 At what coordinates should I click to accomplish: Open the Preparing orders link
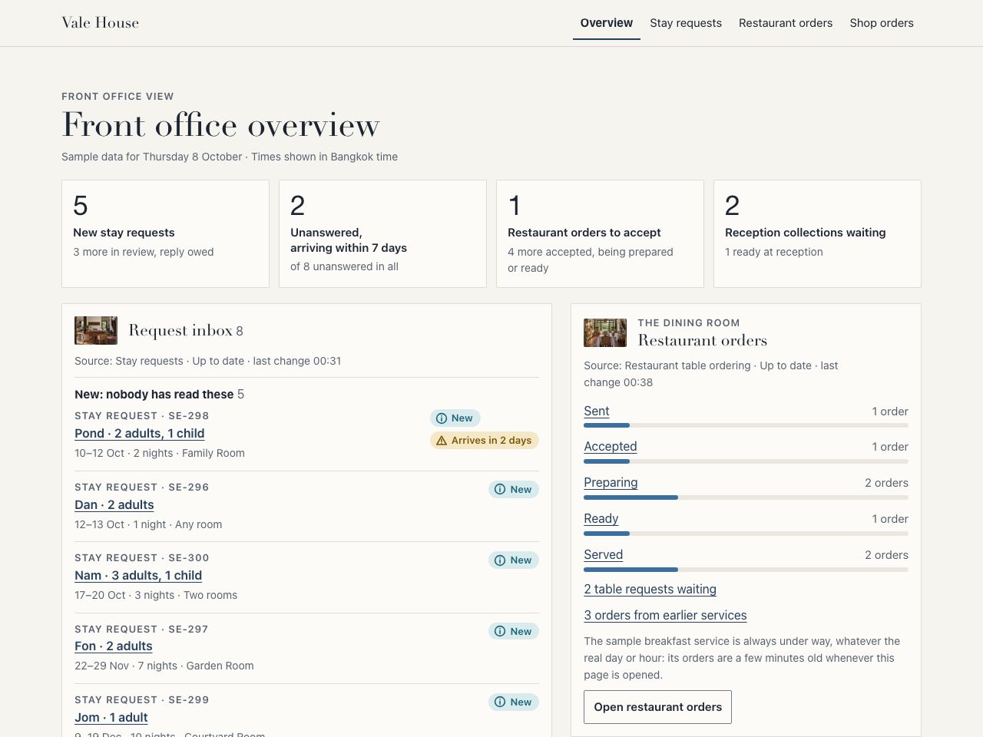pyautogui.click(x=611, y=483)
